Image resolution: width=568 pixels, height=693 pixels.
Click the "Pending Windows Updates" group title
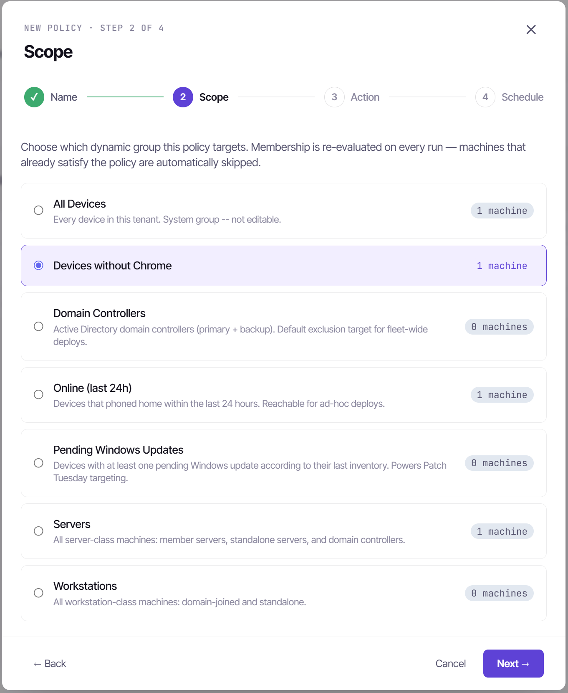[119, 450]
